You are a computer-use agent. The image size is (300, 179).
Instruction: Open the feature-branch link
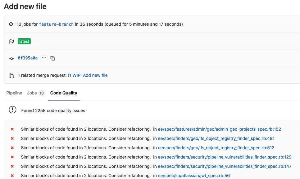click(x=56, y=24)
